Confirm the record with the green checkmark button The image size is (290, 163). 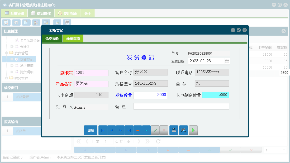(155, 130)
